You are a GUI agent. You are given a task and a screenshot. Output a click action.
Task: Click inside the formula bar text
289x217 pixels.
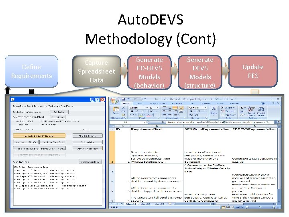[219, 122]
